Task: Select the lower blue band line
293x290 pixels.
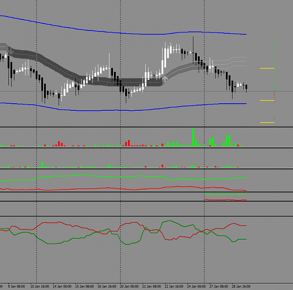Action: point(123,110)
